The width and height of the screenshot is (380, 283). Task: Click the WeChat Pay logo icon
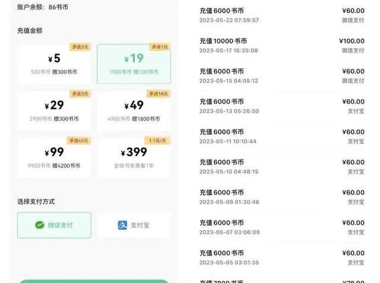(40, 225)
